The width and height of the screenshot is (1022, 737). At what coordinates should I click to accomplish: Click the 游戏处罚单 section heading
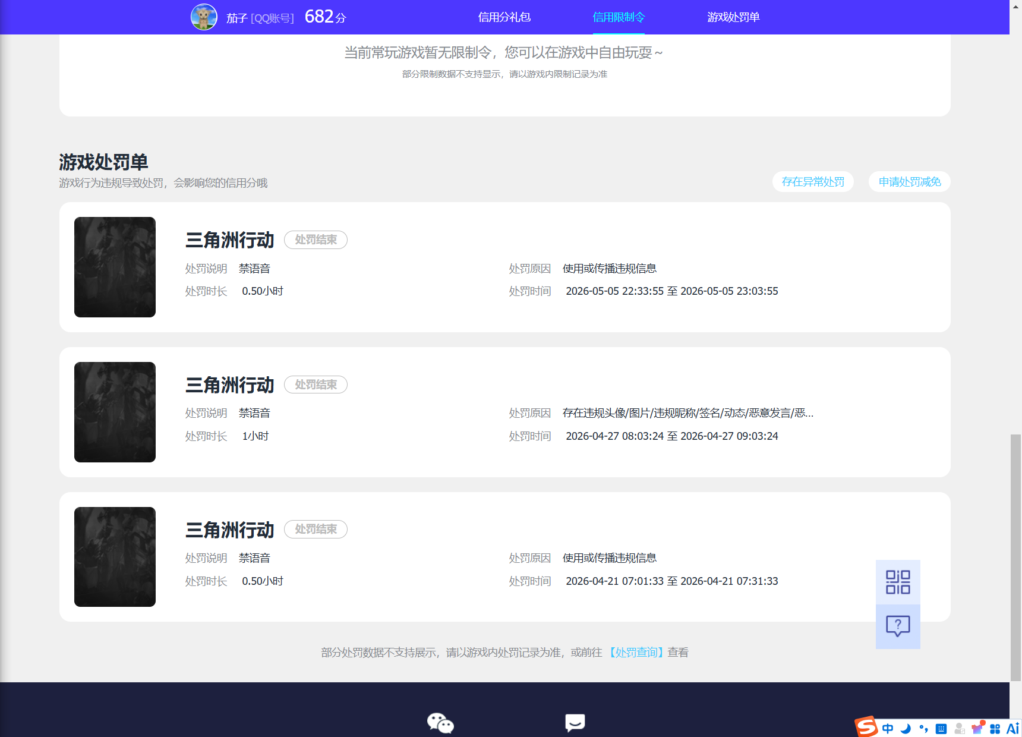[x=103, y=162]
